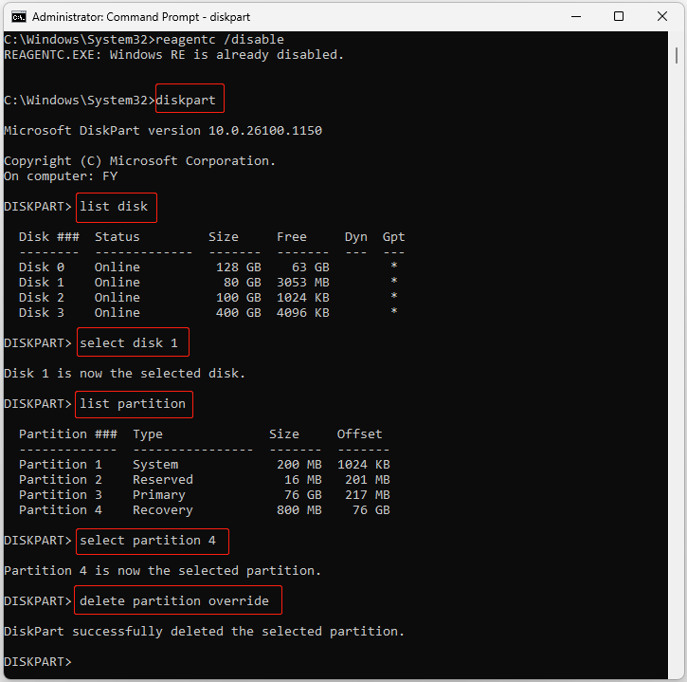This screenshot has width=687, height=682.
Task: Click the '800 MB' partition size
Action: click(299, 510)
